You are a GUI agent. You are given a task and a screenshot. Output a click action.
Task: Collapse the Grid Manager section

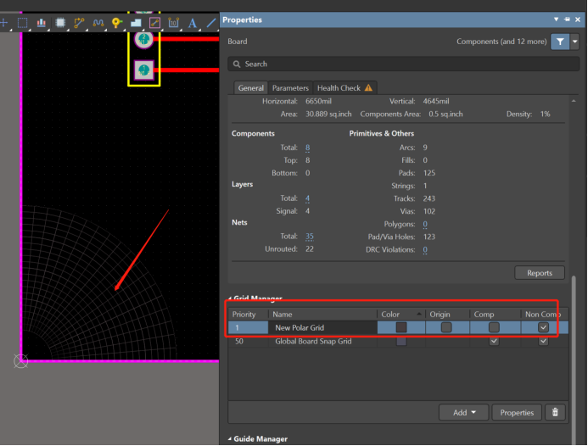tap(228, 298)
